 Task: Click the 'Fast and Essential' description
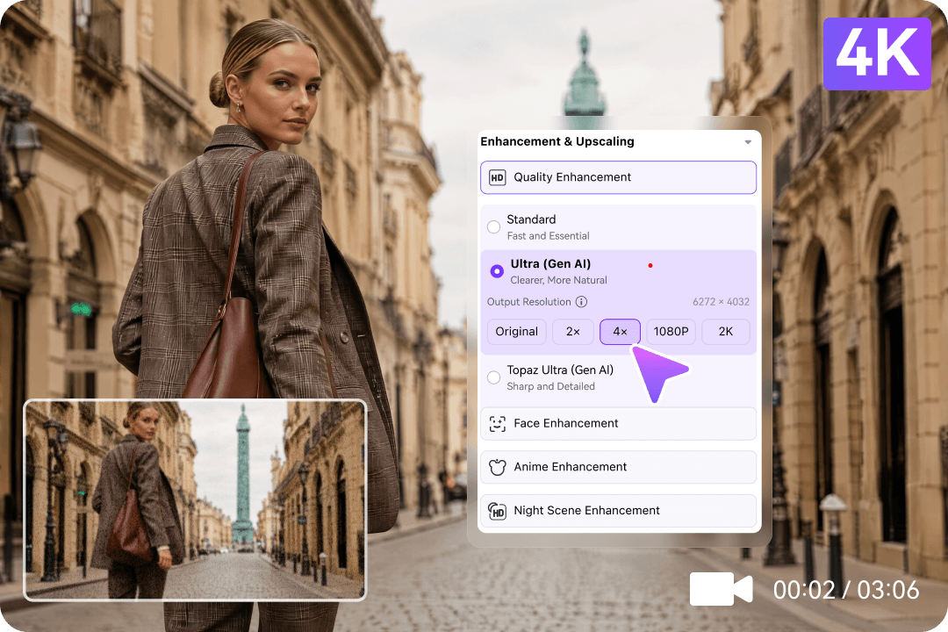click(548, 236)
